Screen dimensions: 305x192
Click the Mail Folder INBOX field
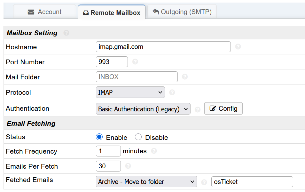137,77
